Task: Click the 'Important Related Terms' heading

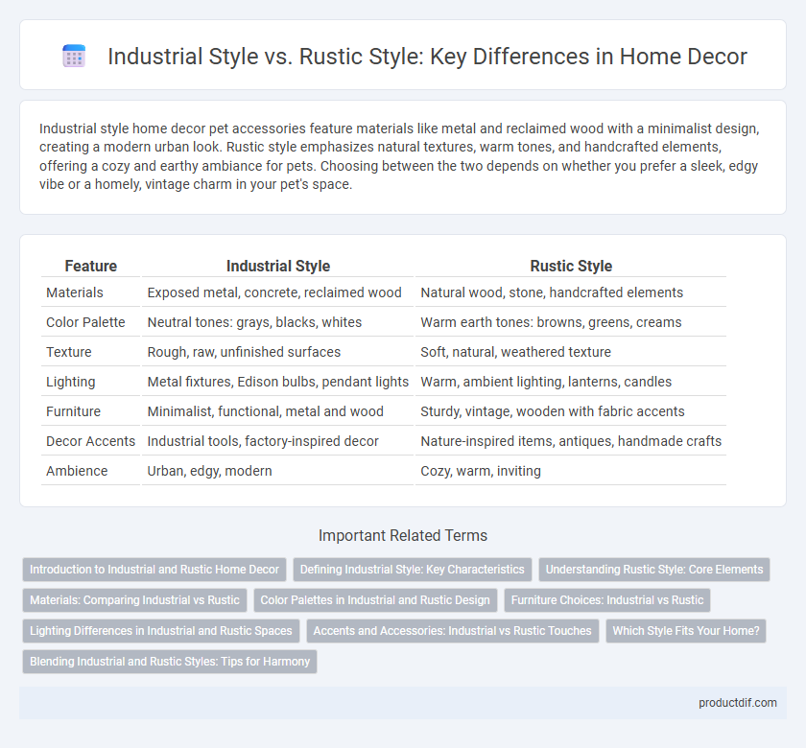Action: 402,535
